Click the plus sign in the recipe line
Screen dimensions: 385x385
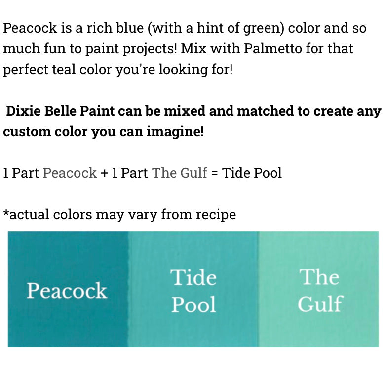pyautogui.click(x=104, y=173)
